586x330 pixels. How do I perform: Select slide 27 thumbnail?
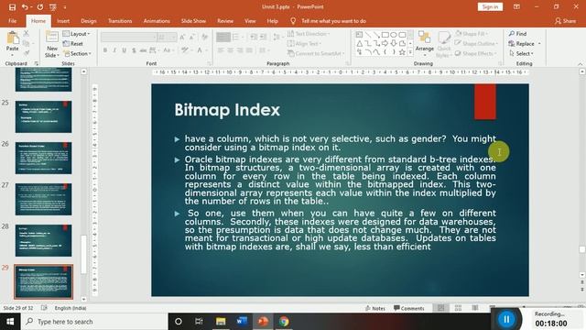tap(43, 199)
